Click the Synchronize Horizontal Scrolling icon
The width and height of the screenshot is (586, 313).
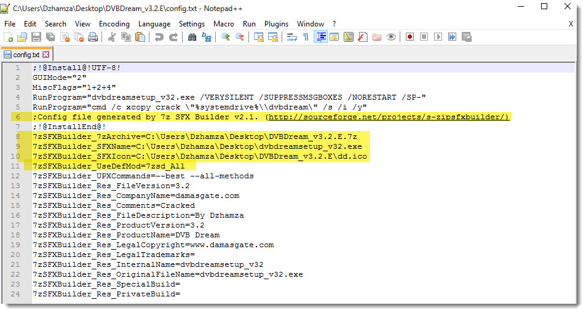pos(273,37)
